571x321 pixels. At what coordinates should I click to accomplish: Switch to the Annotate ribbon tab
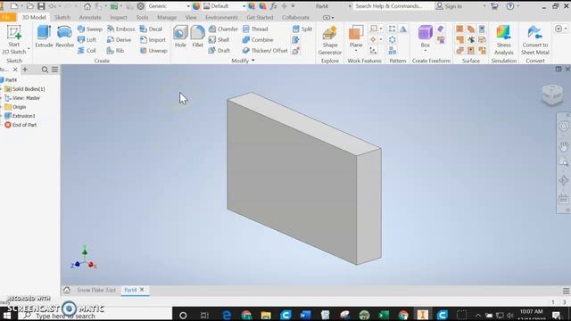point(90,18)
